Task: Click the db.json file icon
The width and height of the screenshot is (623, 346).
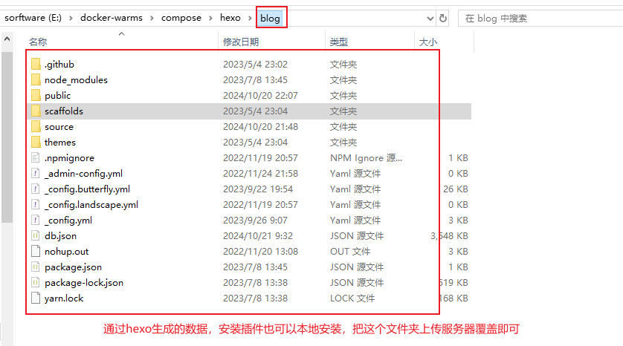Action: [36, 235]
